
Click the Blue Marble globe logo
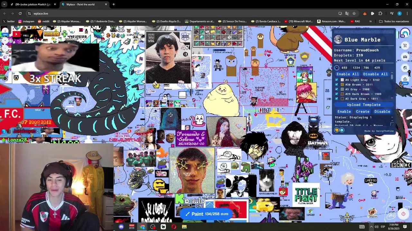click(x=338, y=39)
